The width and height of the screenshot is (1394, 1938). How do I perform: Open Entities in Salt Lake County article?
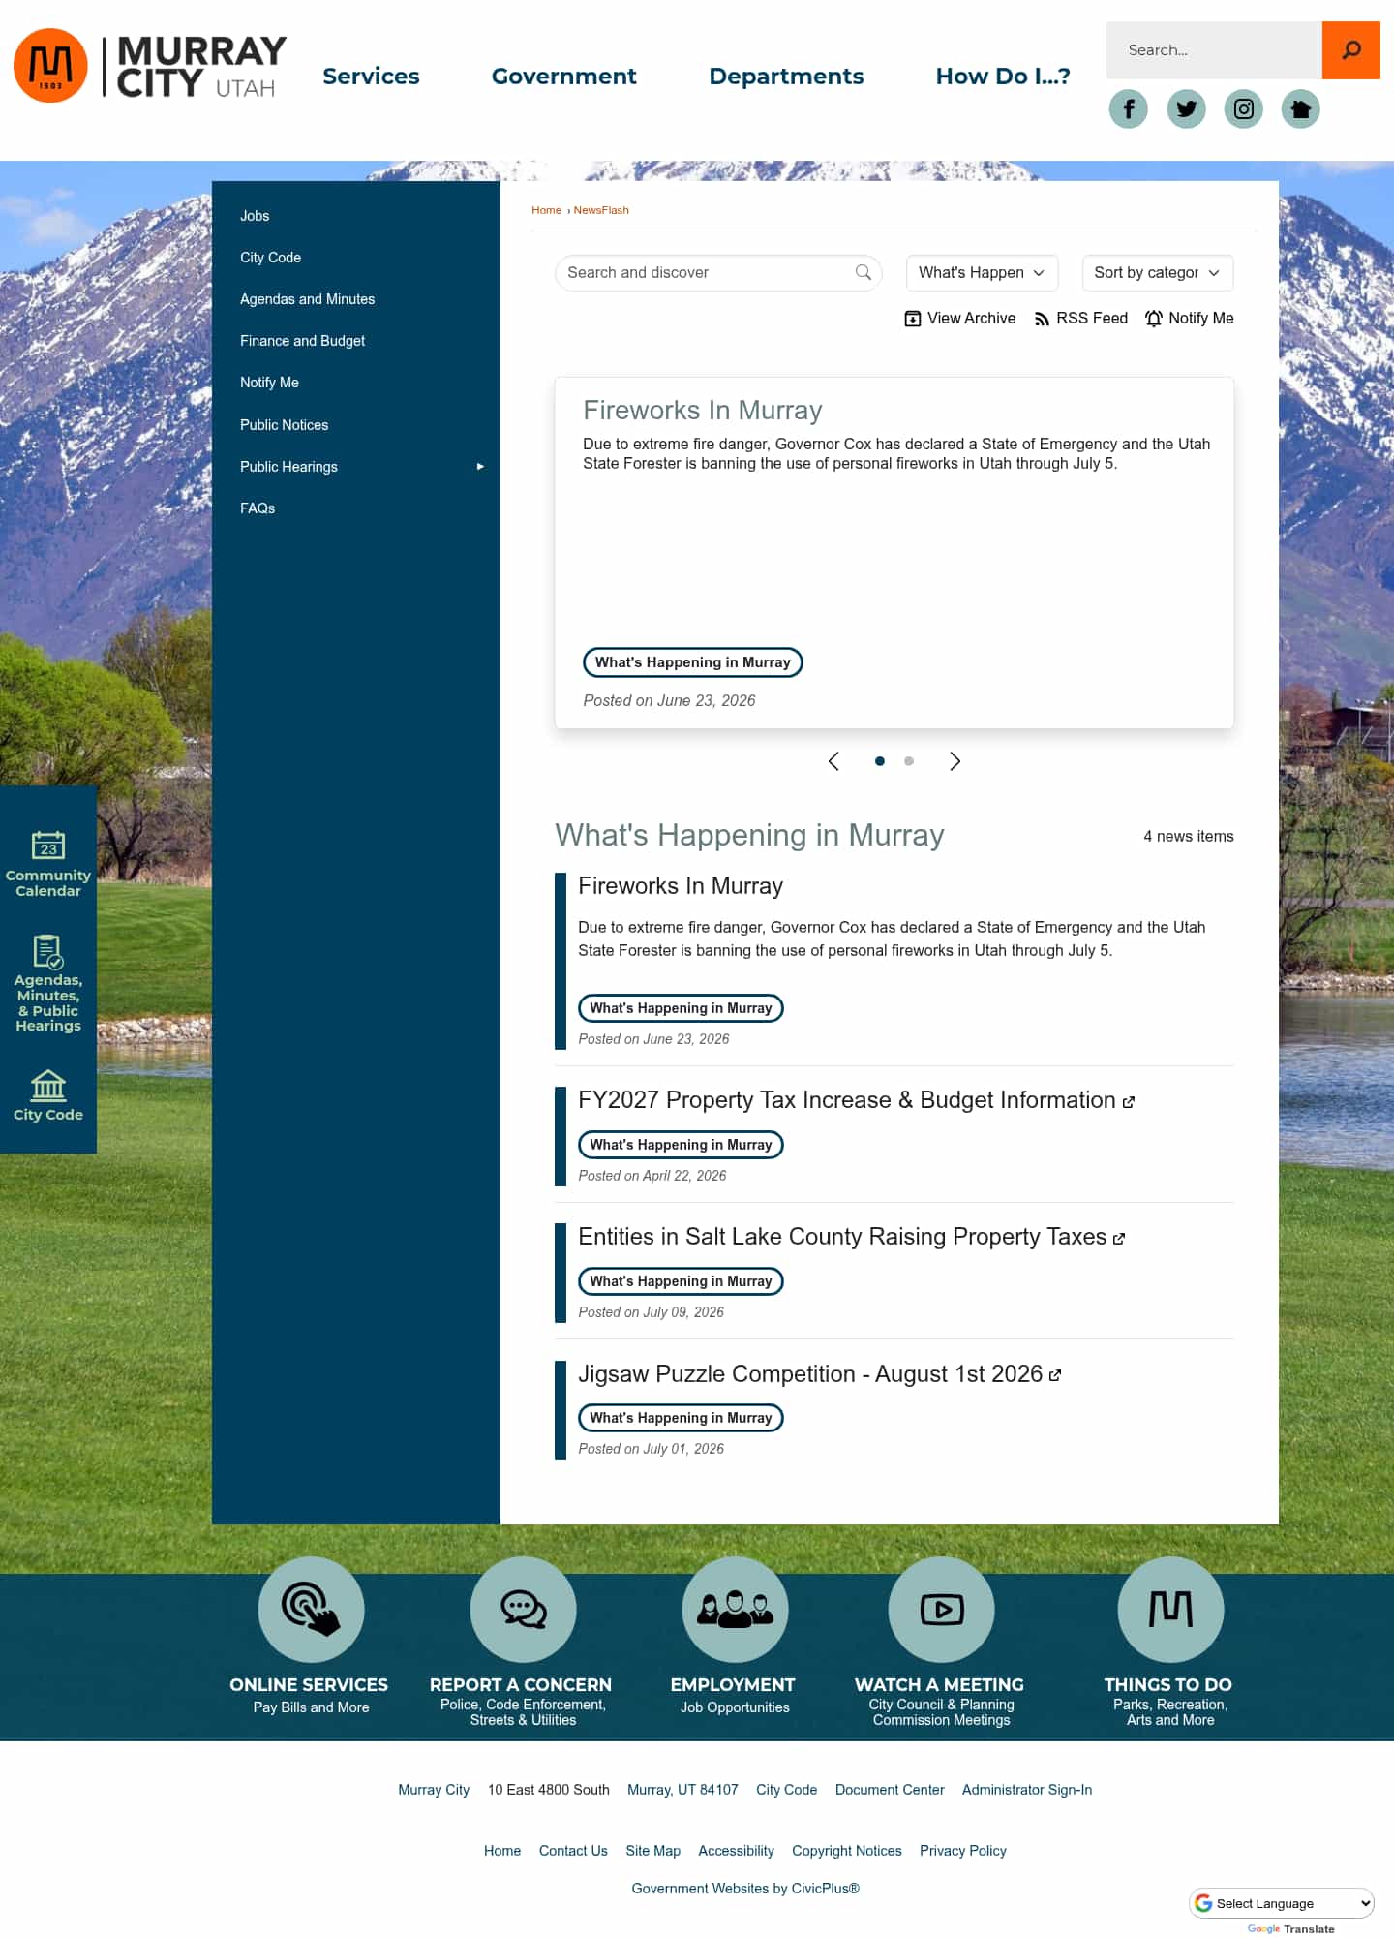pos(842,1237)
